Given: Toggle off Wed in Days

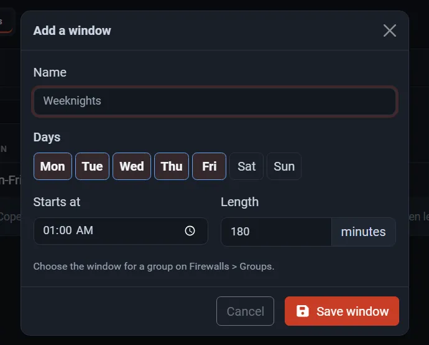Looking at the screenshot, I should [x=132, y=166].
